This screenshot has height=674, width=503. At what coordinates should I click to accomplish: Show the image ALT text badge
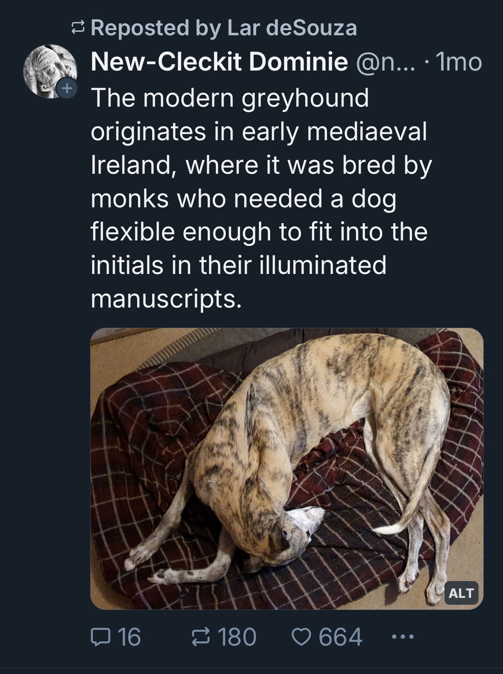point(461,593)
